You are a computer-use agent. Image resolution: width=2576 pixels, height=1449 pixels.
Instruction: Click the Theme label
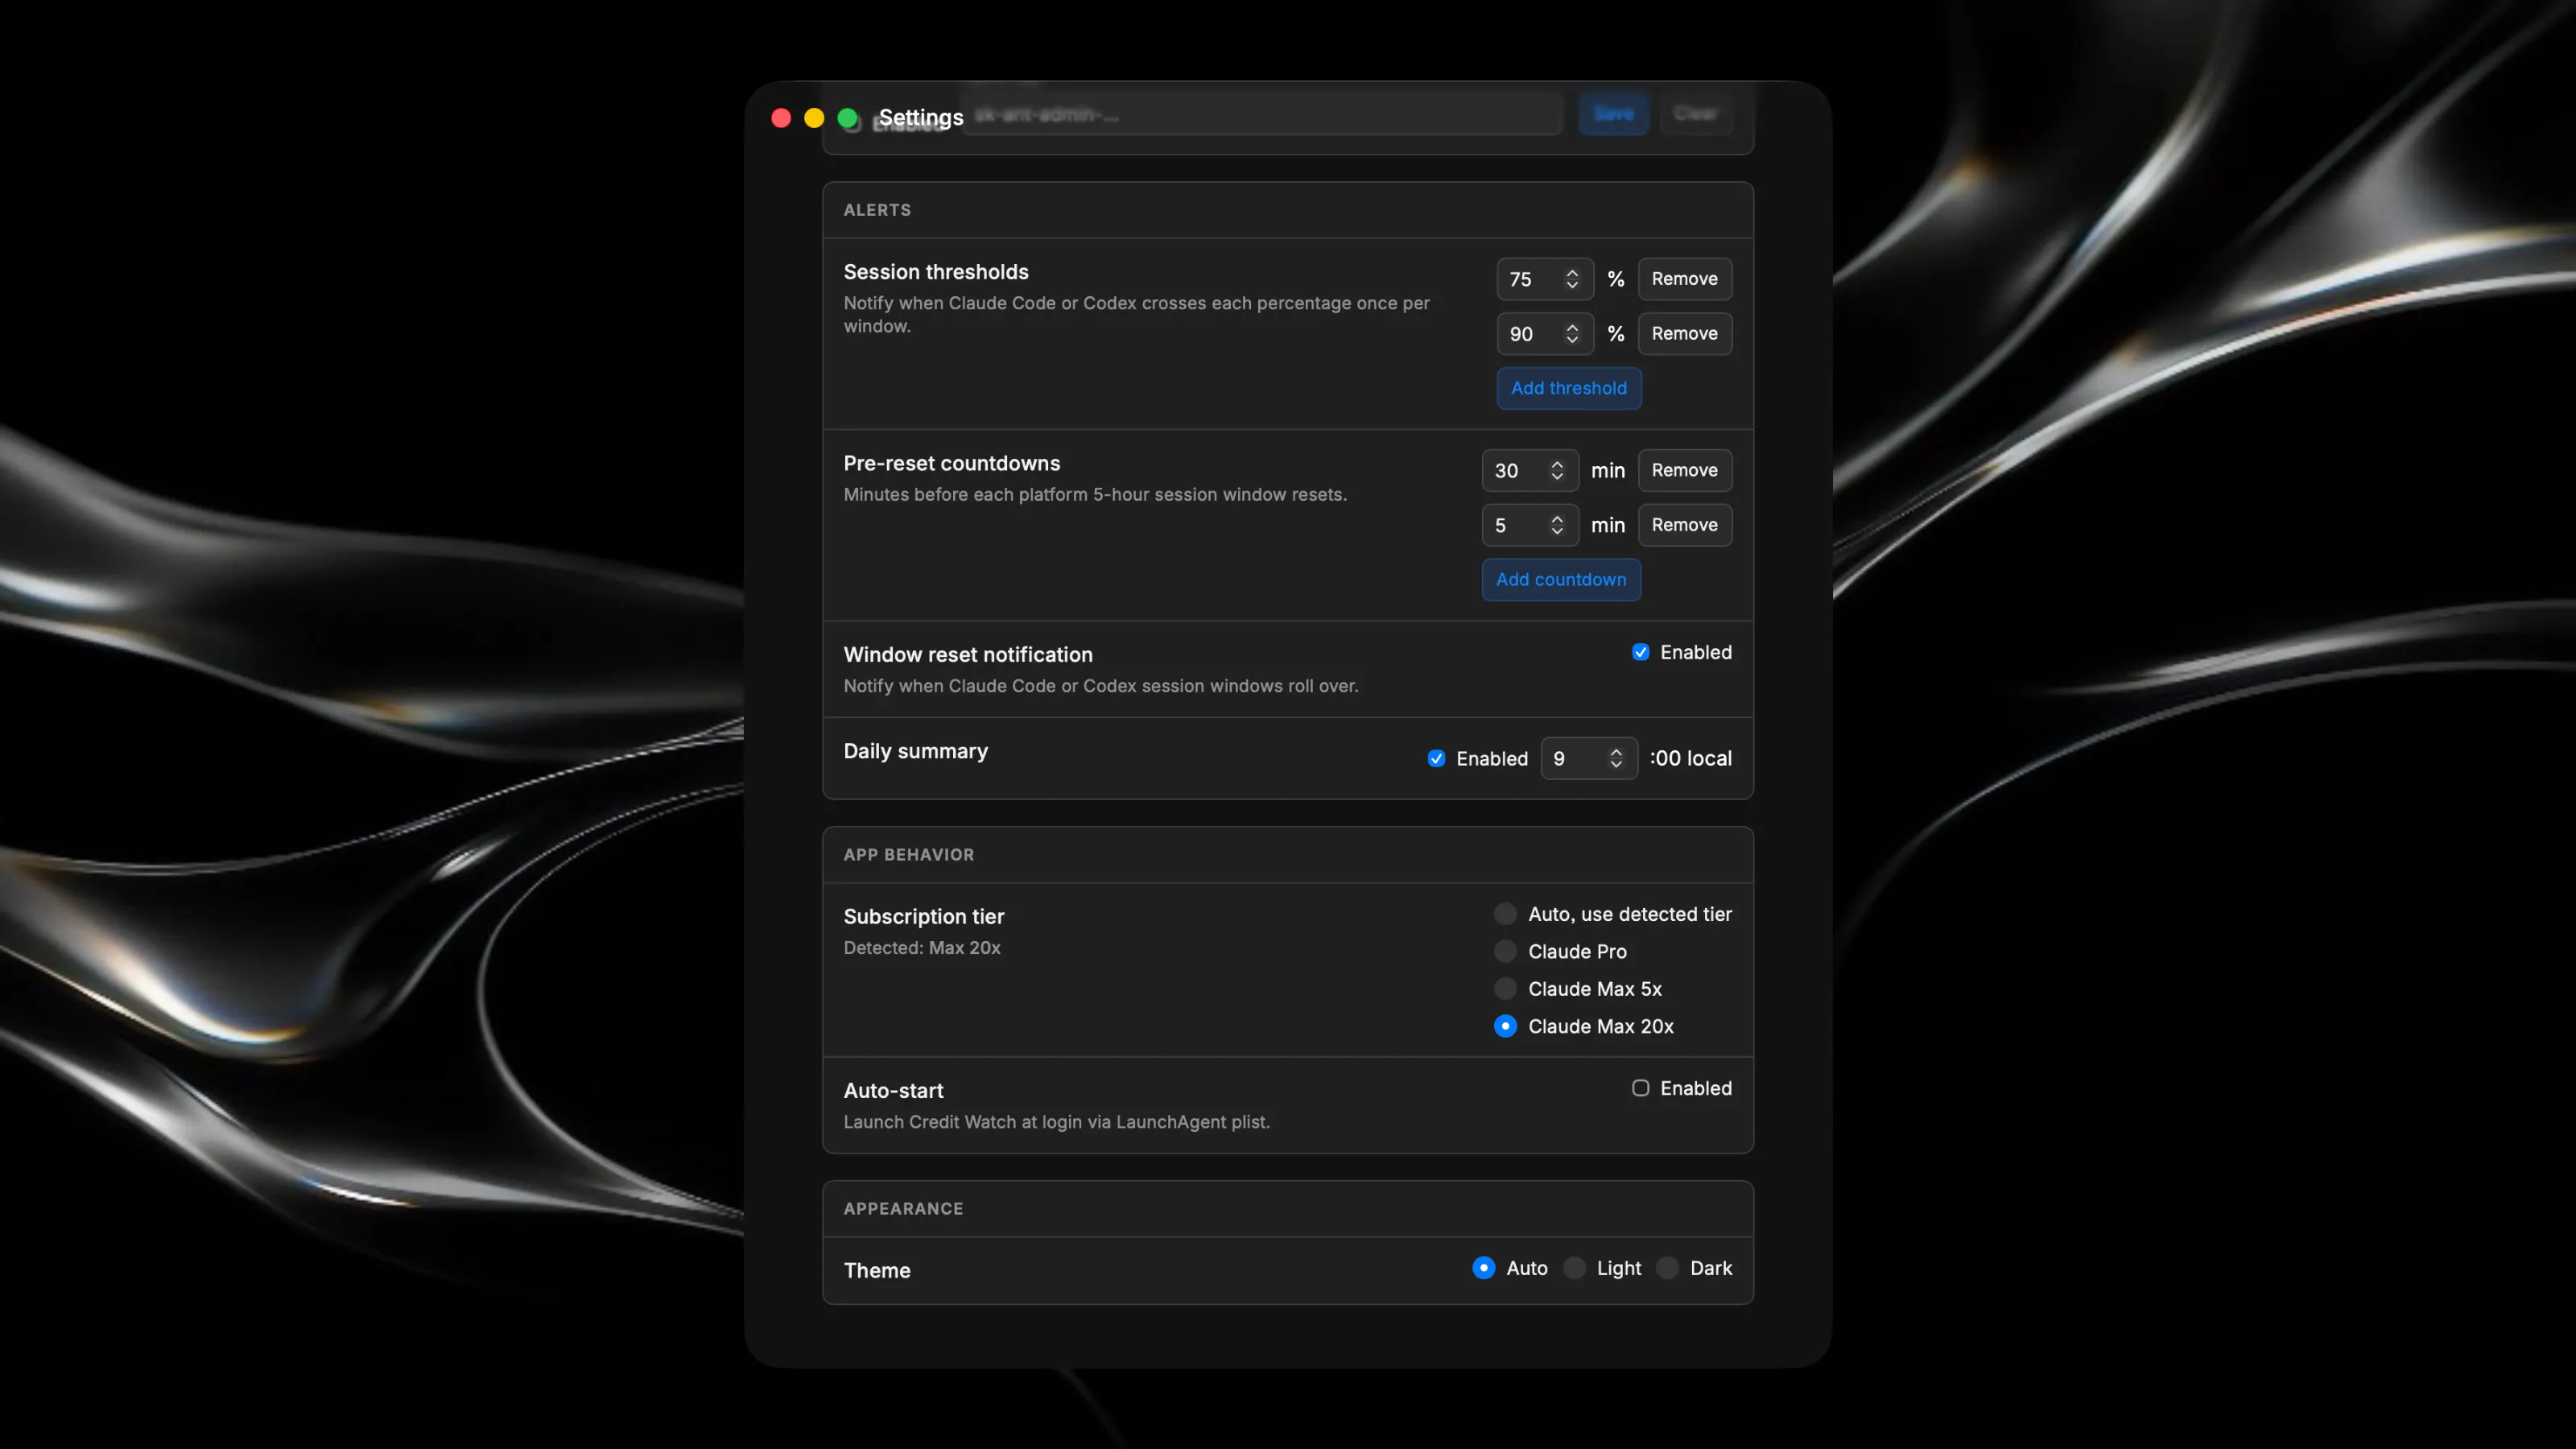pyautogui.click(x=876, y=1271)
